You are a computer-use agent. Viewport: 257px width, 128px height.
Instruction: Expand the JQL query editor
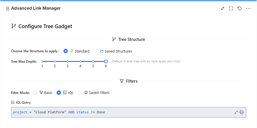coord(236,112)
